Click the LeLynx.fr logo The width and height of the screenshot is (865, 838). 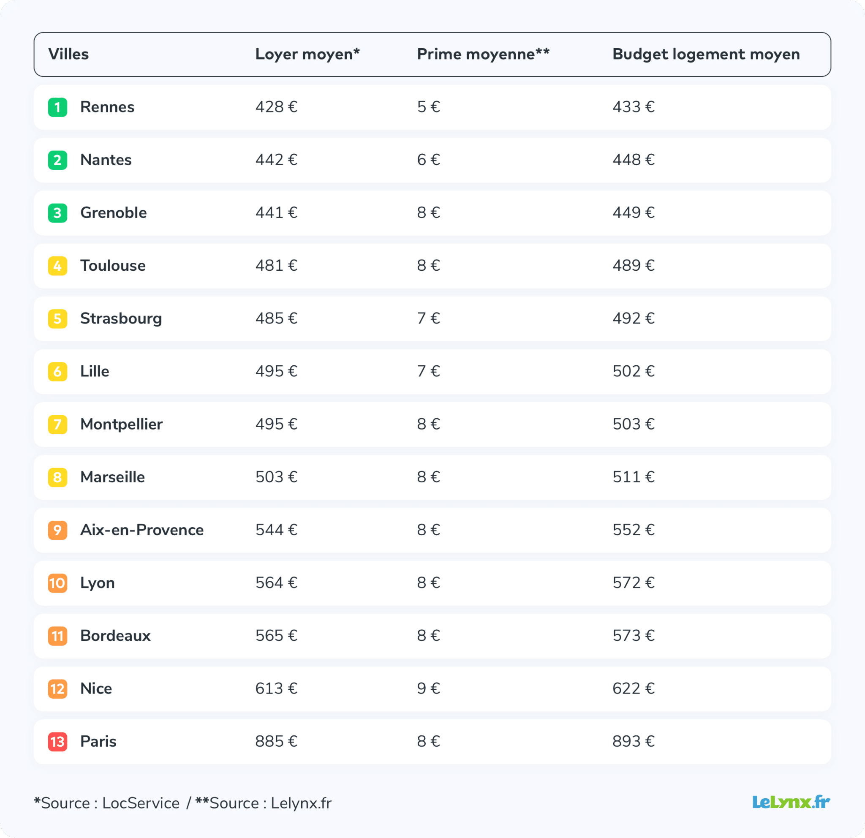tap(791, 802)
